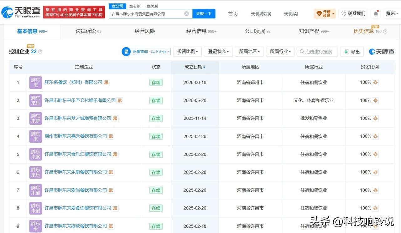
Task: Open the 所属地区 filter dropdown
Action: click(x=249, y=52)
